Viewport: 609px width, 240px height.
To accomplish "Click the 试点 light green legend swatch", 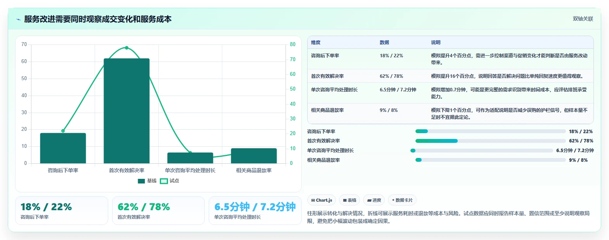I will 164,181.
